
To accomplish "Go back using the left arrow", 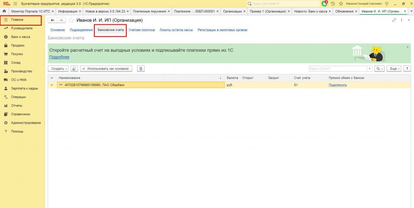I will pos(53,20).
